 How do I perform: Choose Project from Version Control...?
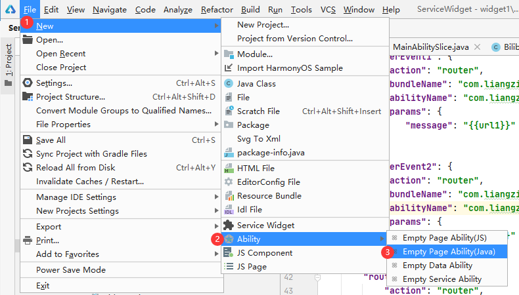[305, 39]
